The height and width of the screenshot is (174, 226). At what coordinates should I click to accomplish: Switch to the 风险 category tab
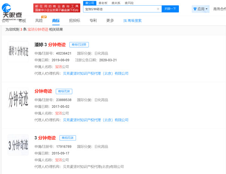[x=39, y=21]
